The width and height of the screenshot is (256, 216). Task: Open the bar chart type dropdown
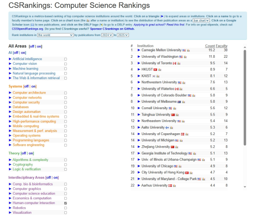point(201,20)
